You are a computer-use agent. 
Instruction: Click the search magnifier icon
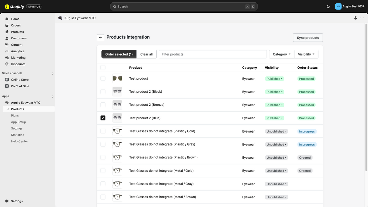(115, 7)
